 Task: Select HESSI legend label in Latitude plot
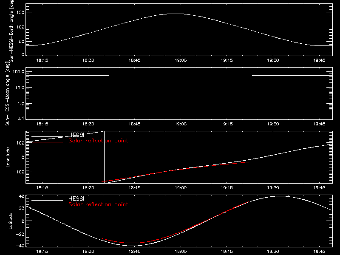[76, 198]
